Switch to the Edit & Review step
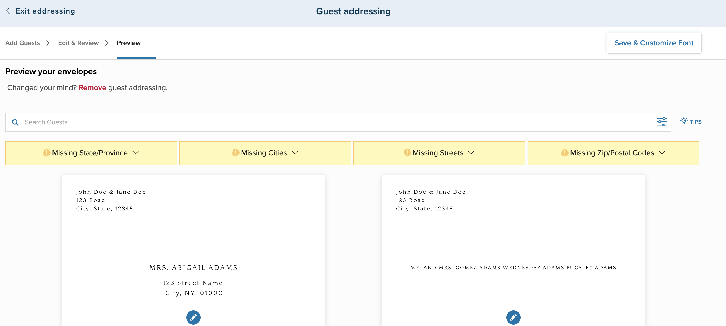Image resolution: width=726 pixels, height=326 pixels. coord(78,43)
